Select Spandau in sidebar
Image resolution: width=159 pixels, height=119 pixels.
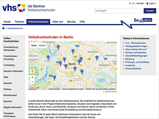pos(14,101)
